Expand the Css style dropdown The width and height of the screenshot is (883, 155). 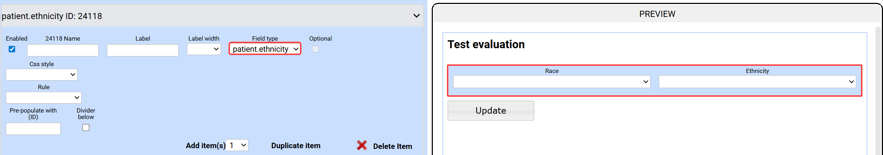42,75
